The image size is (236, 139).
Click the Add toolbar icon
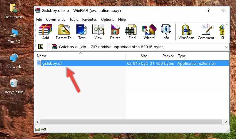coord(45,32)
